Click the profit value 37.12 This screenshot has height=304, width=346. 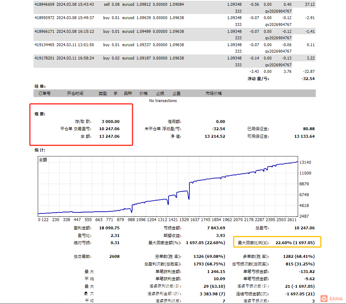pos(310,4)
